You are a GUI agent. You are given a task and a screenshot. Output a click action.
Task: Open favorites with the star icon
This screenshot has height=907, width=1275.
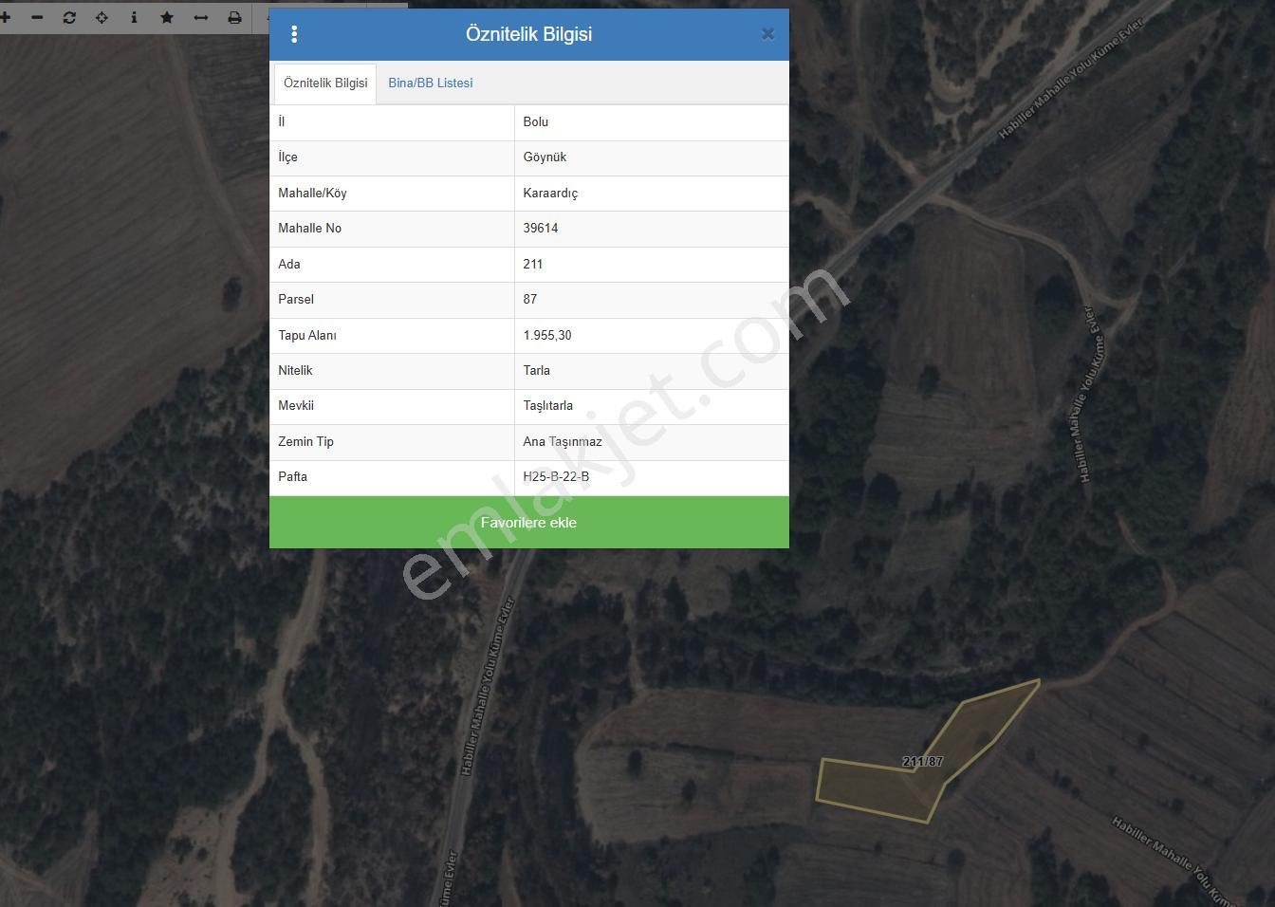tap(167, 17)
